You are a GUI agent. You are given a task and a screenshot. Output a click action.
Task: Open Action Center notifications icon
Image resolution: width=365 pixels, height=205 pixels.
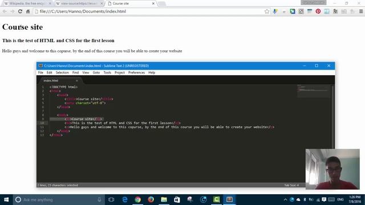click(x=324, y=200)
